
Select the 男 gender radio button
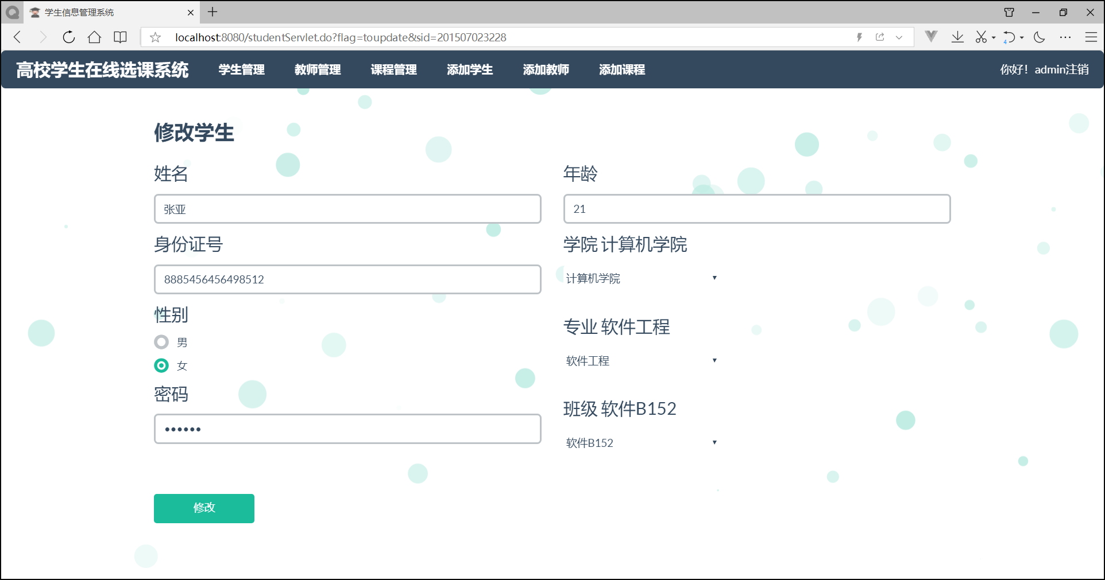[161, 342]
